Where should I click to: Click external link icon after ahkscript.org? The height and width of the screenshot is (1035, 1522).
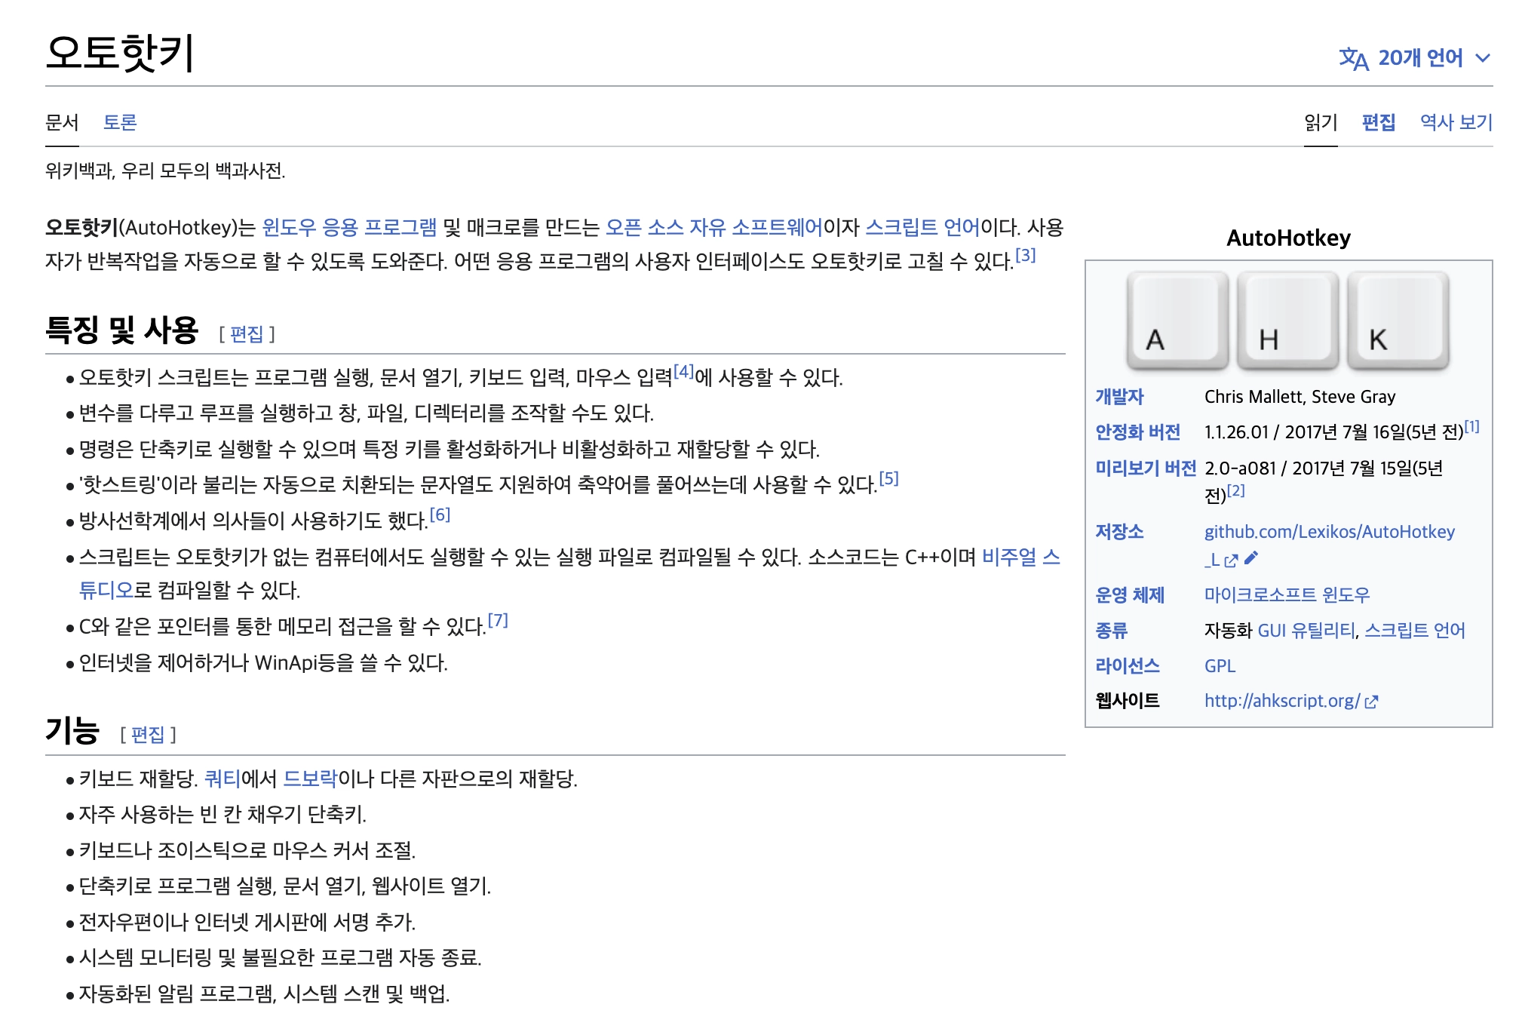point(1372,702)
